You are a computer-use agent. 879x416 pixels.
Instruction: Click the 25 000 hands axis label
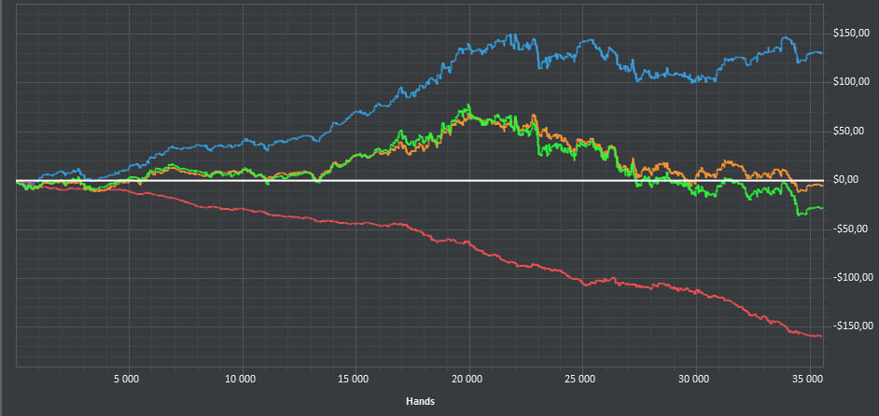coord(579,380)
